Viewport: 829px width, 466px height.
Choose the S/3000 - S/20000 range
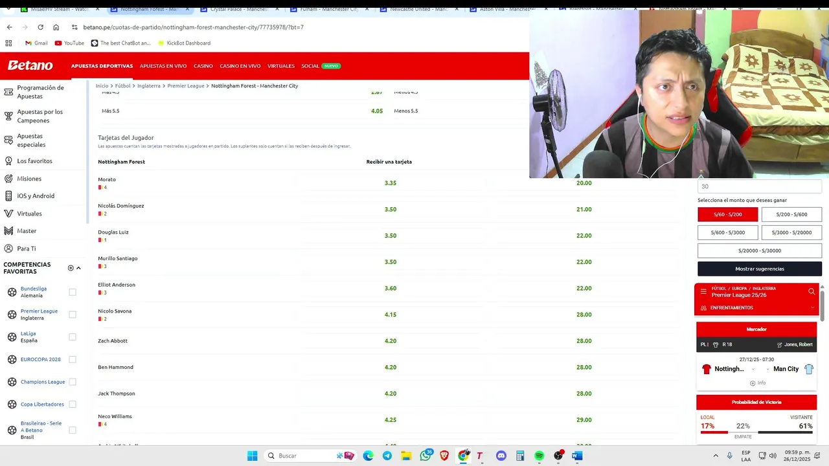click(x=791, y=232)
